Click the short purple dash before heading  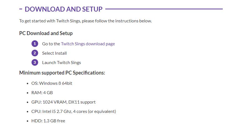point(21,9)
